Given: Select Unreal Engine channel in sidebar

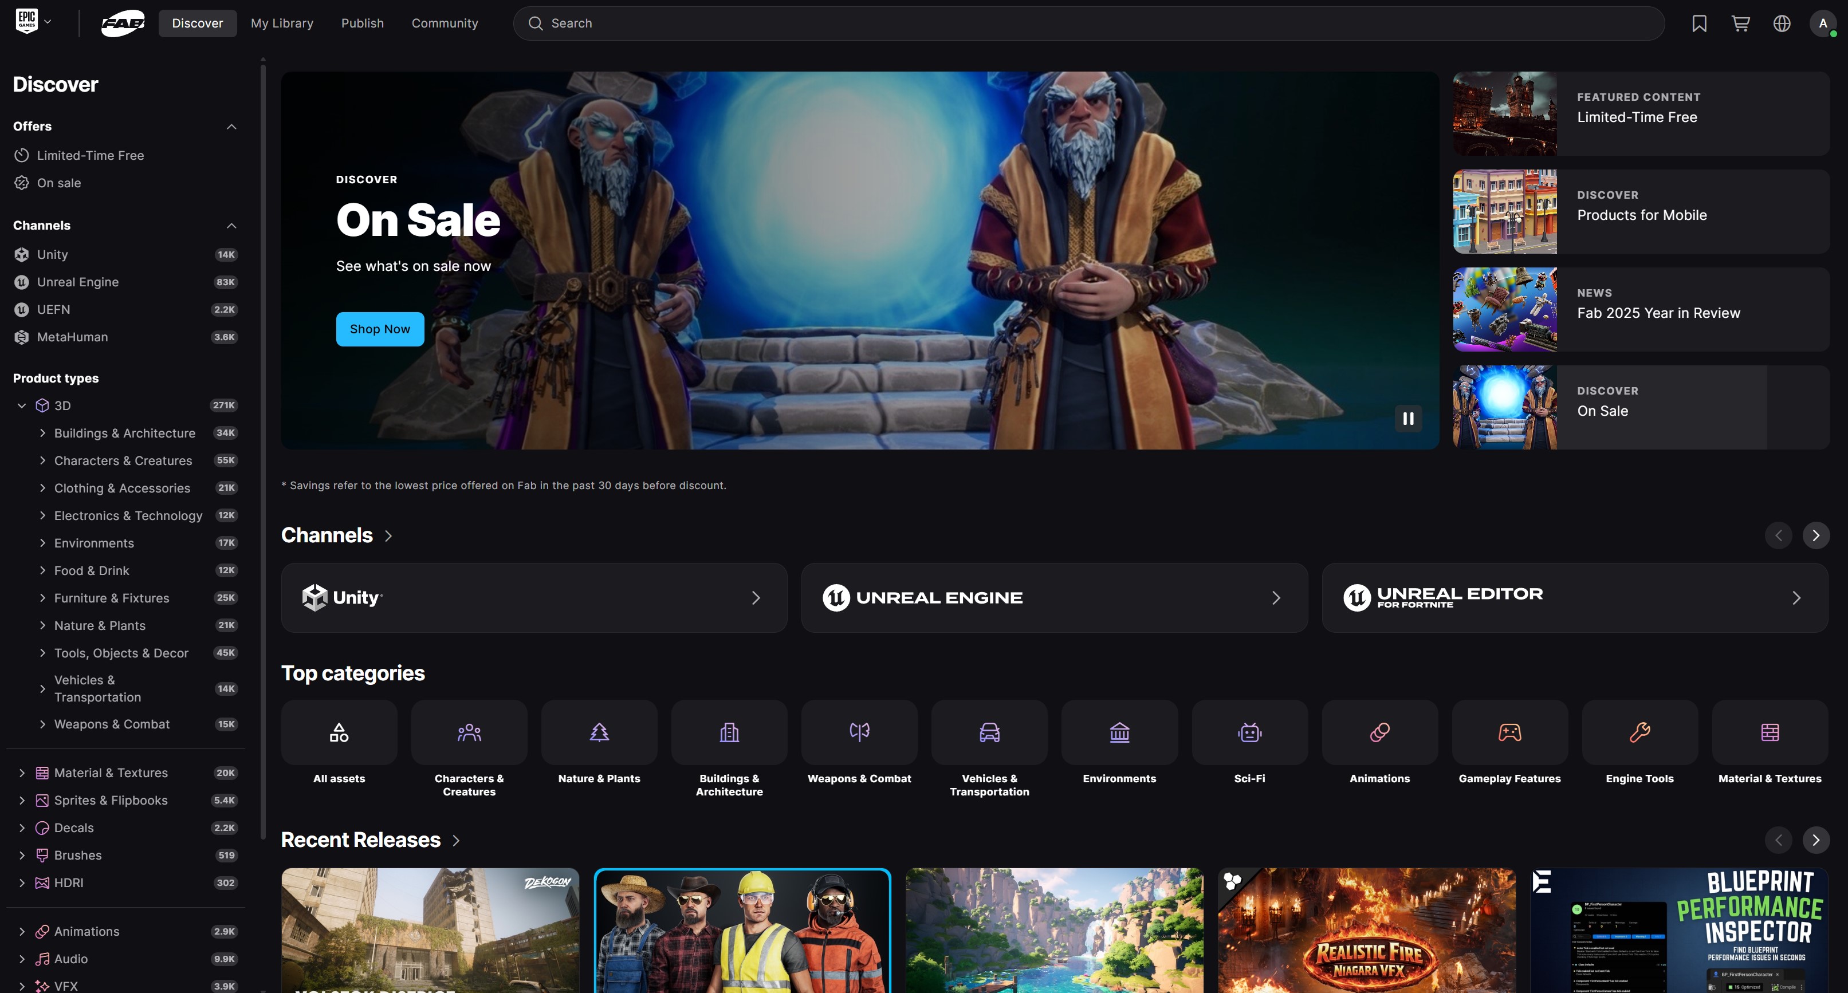Looking at the screenshot, I should 125,282.
